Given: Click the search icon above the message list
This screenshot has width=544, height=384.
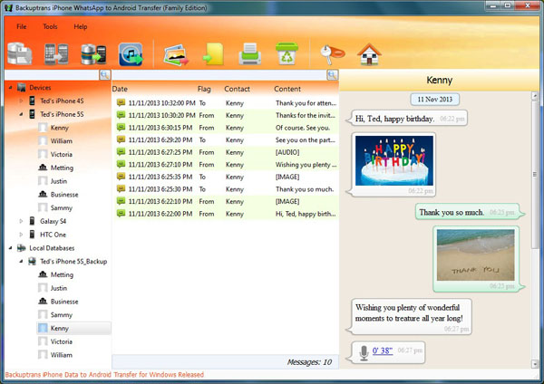Looking at the screenshot, I should pyautogui.click(x=333, y=75).
